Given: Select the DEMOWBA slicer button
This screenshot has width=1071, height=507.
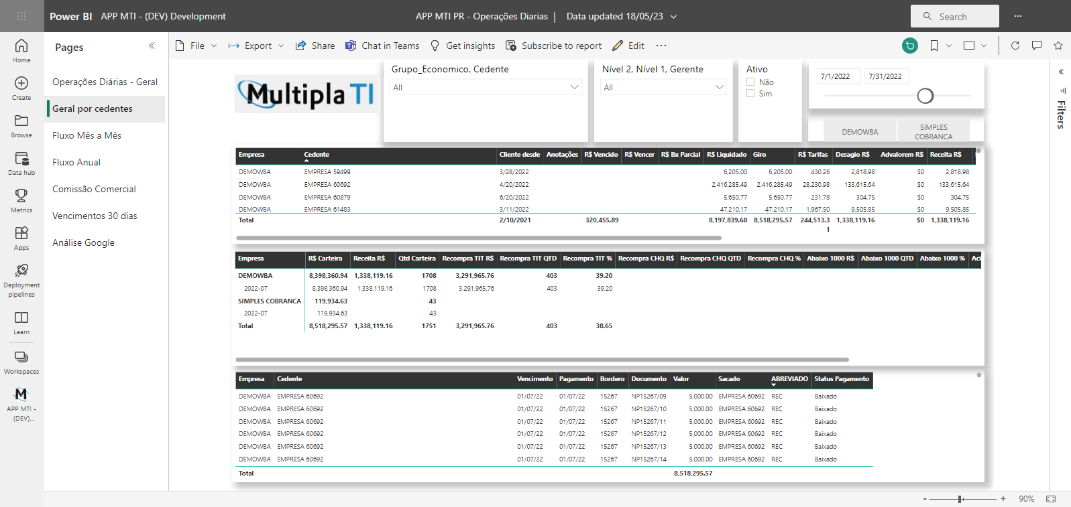Looking at the screenshot, I should (860, 131).
